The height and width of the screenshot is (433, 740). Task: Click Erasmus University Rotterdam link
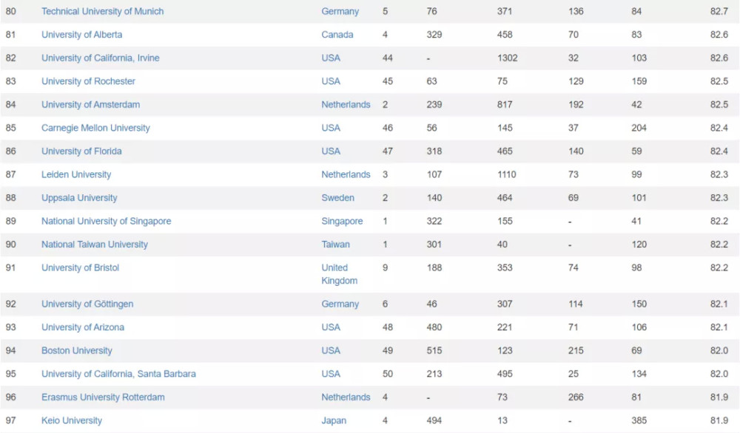[x=103, y=397]
